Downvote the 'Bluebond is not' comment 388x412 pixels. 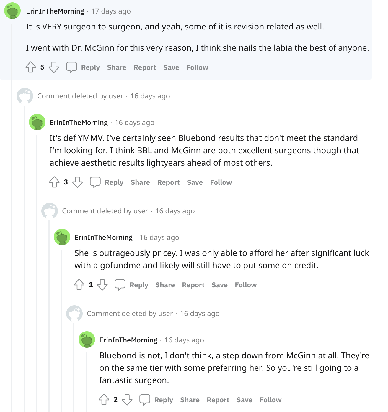(x=127, y=400)
